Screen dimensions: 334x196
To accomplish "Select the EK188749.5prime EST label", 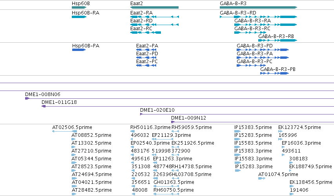I will [x=310, y=167].
